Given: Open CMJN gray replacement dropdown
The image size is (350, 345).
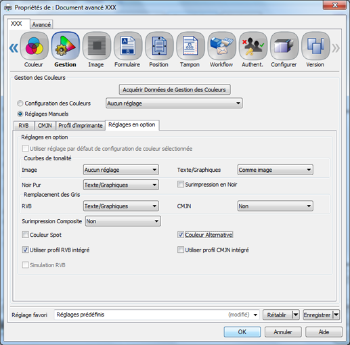Looking at the screenshot, I should (276, 206).
